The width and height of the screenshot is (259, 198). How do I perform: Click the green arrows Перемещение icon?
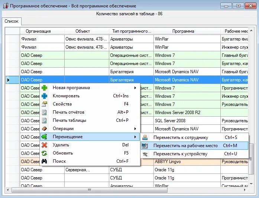point(44,137)
